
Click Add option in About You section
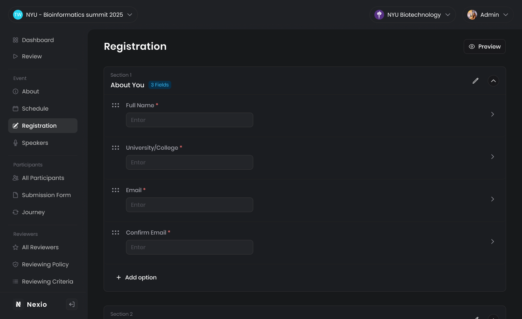pyautogui.click(x=137, y=277)
